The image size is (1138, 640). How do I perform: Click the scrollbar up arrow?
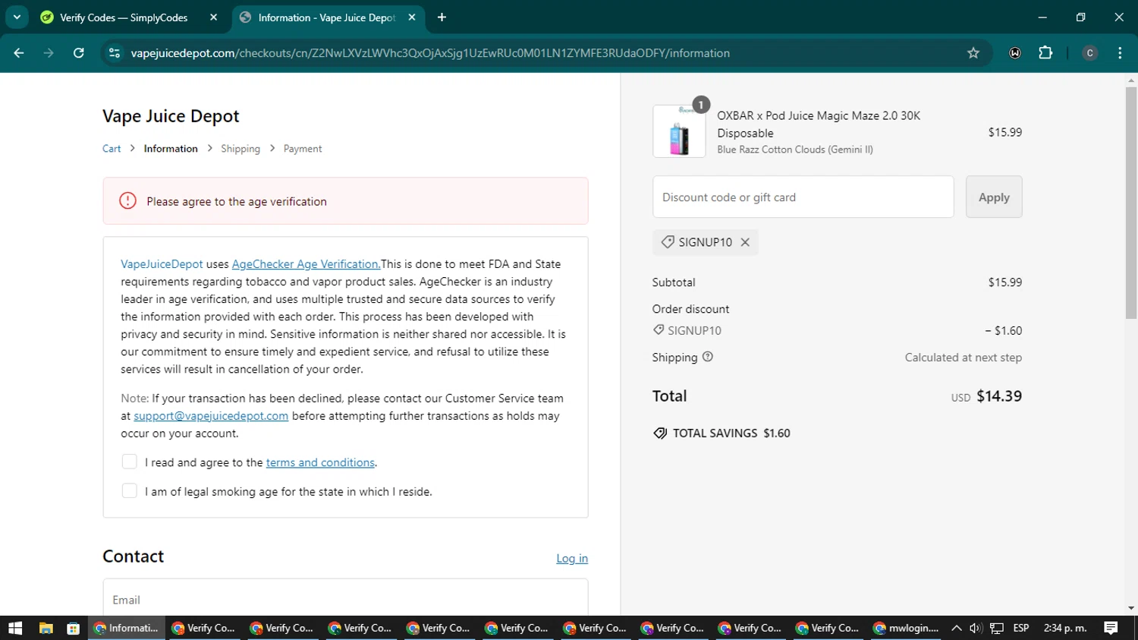[1131, 79]
